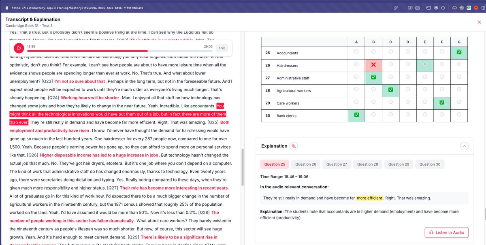Viewport: 486px width, 245px height.
Task: Select checked option C for Agricultural workers
Action: [x=390, y=90]
